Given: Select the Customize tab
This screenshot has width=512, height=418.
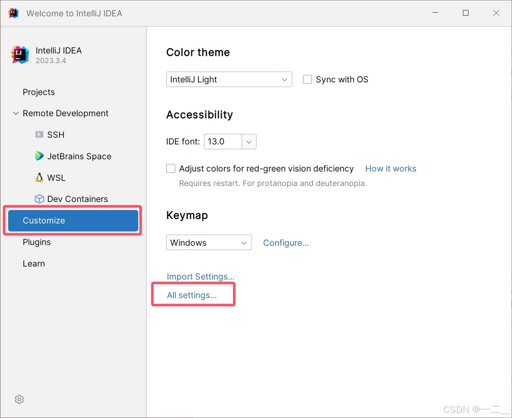Looking at the screenshot, I should coord(73,221).
